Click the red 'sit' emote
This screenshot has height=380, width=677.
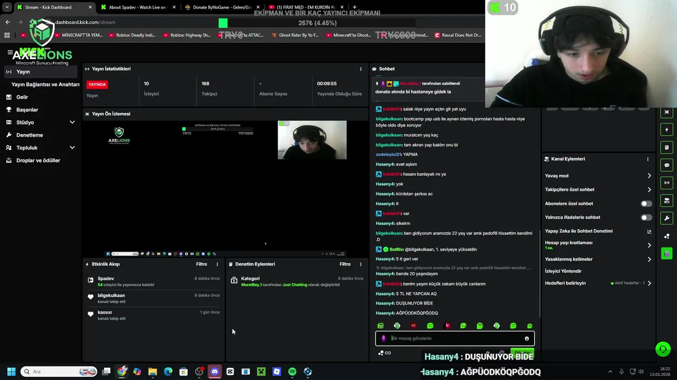click(414, 326)
